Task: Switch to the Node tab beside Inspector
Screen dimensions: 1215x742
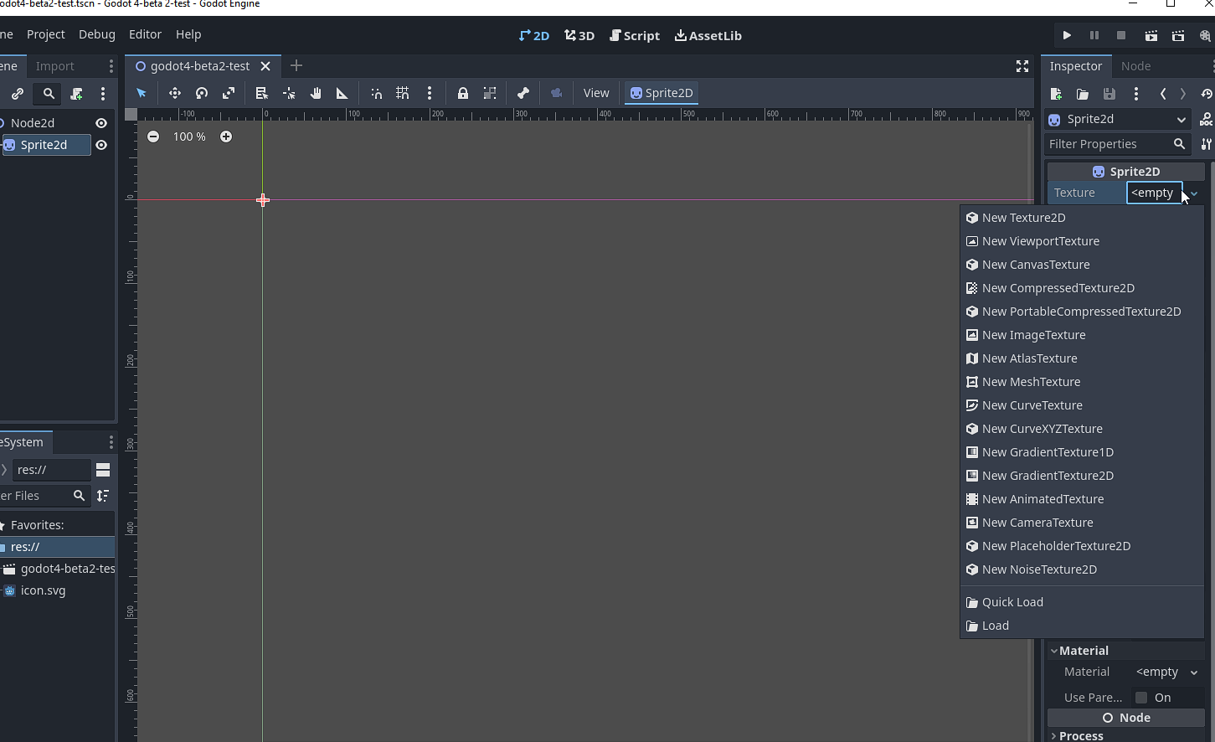Action: tap(1135, 66)
